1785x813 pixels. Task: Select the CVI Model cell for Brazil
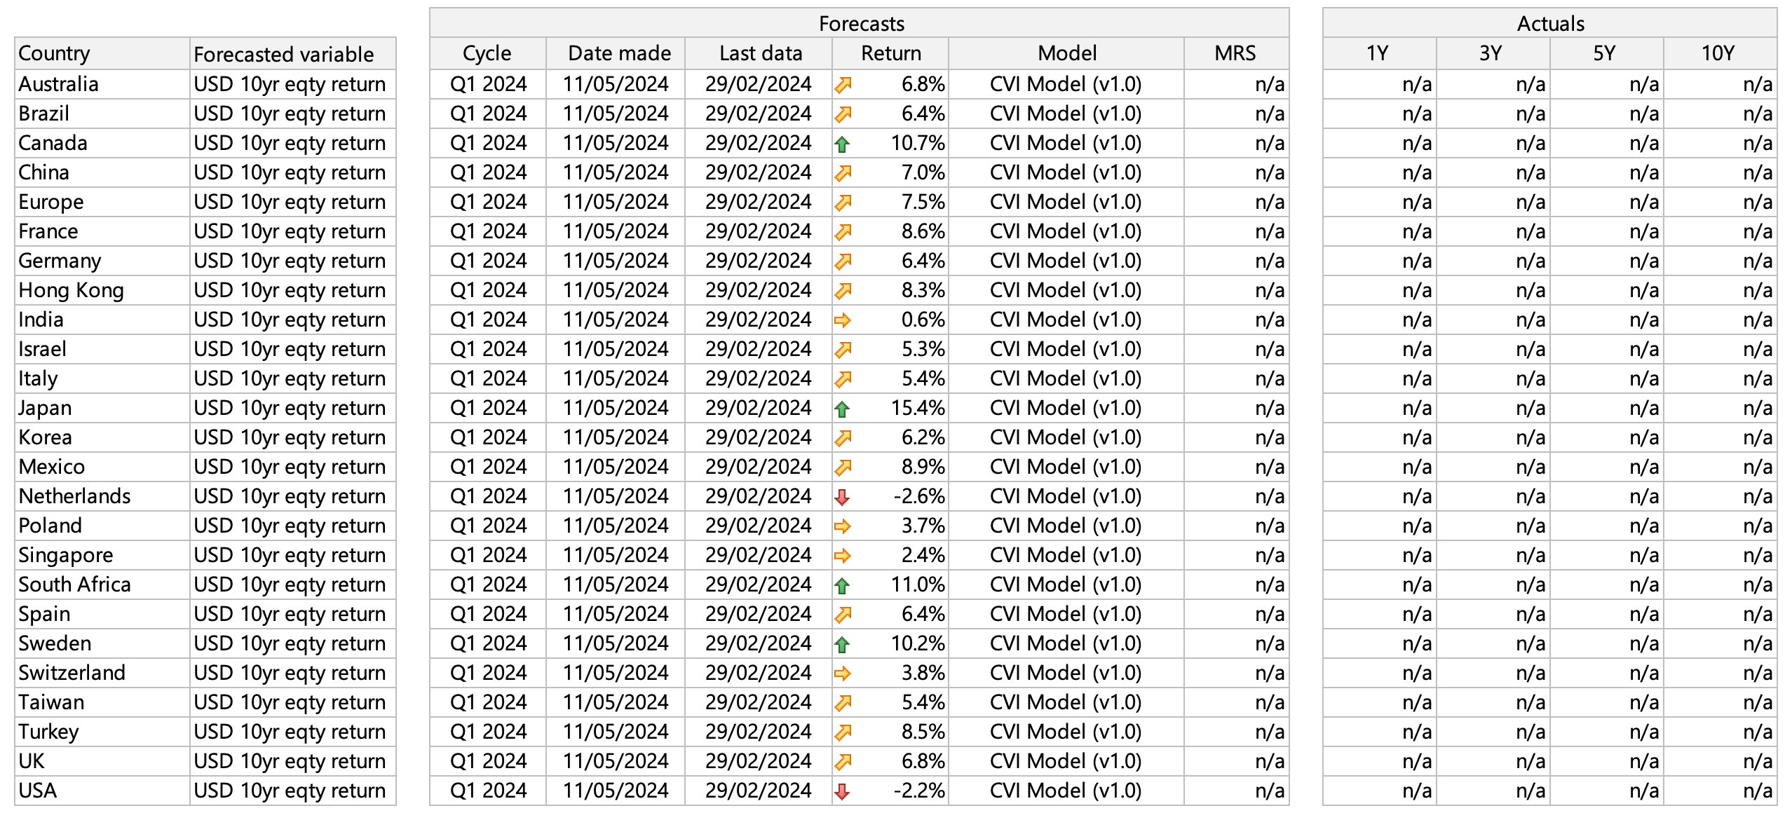click(1065, 114)
